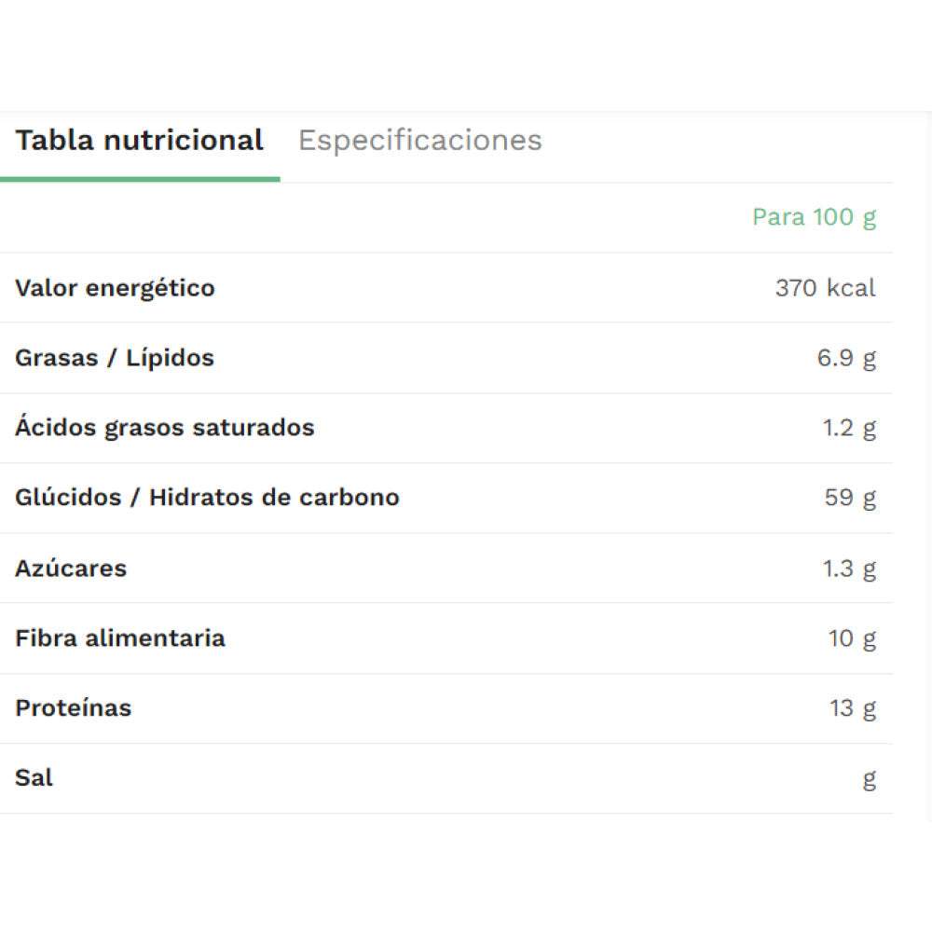
Task: Select the 59 g carbohydrates value
Action: (850, 498)
